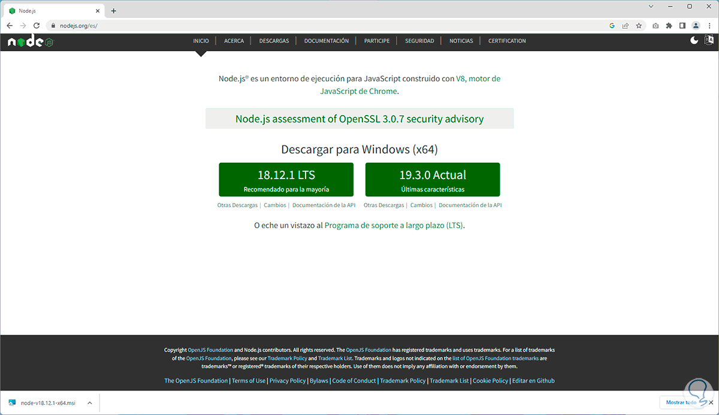The width and height of the screenshot is (719, 415).
Task: Open Bylaws footer link
Action: click(x=319, y=381)
